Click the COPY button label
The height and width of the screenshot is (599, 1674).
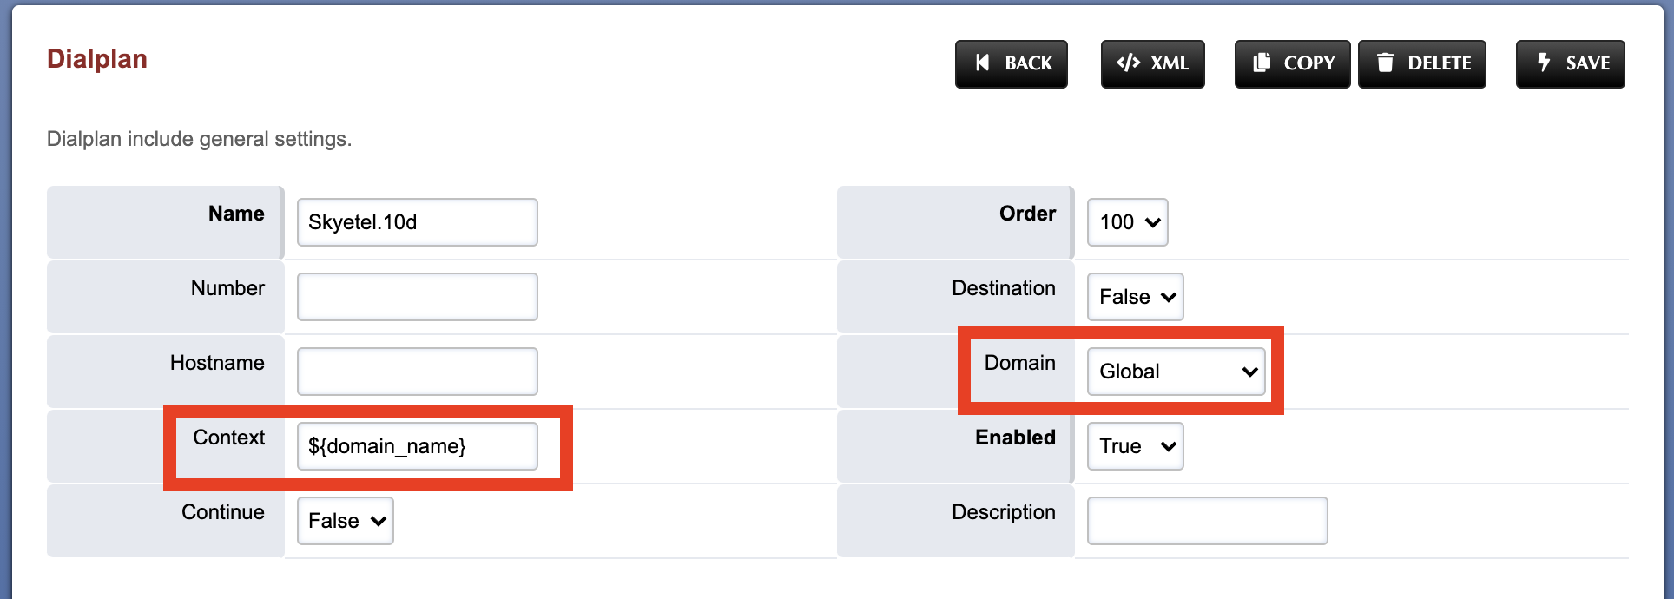coord(1309,63)
